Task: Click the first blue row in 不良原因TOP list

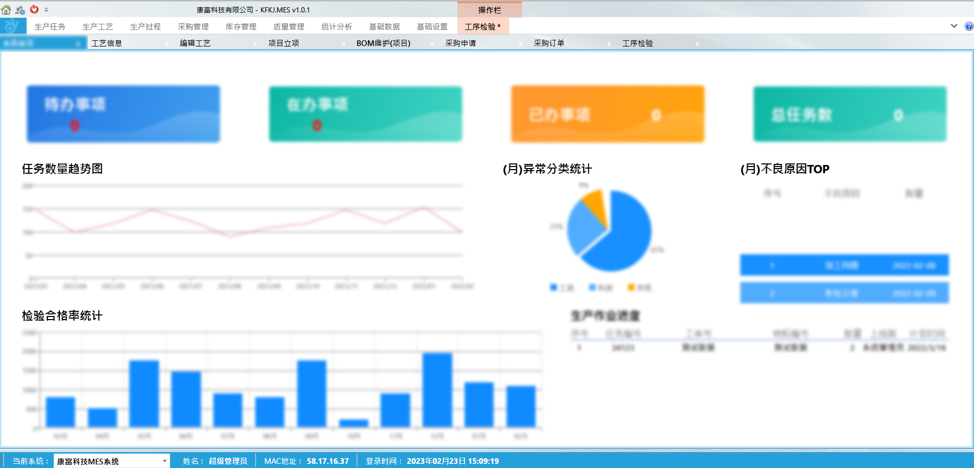Action: pyautogui.click(x=844, y=265)
